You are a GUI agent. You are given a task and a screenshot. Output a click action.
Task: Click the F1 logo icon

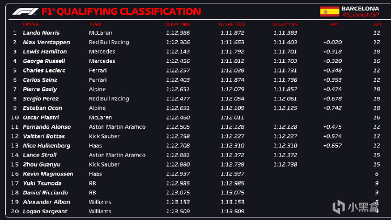(x=25, y=11)
